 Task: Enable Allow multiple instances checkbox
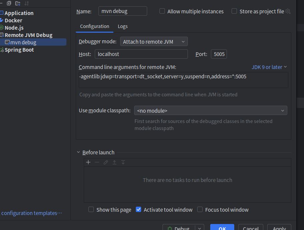click(x=162, y=11)
